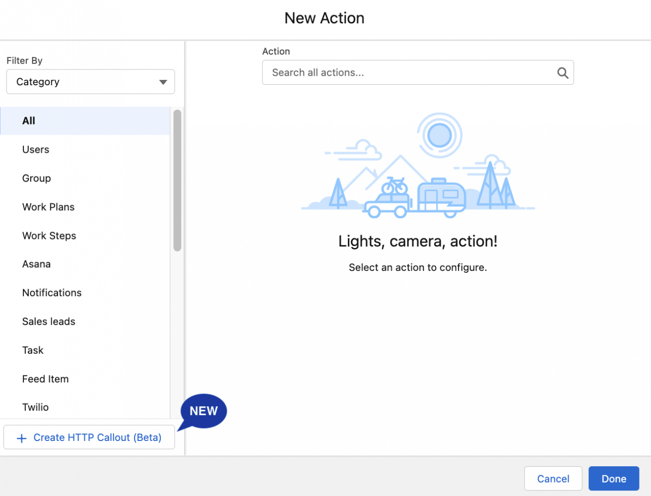Pick the Task category
Screen dimensions: 651x496
tap(85, 350)
